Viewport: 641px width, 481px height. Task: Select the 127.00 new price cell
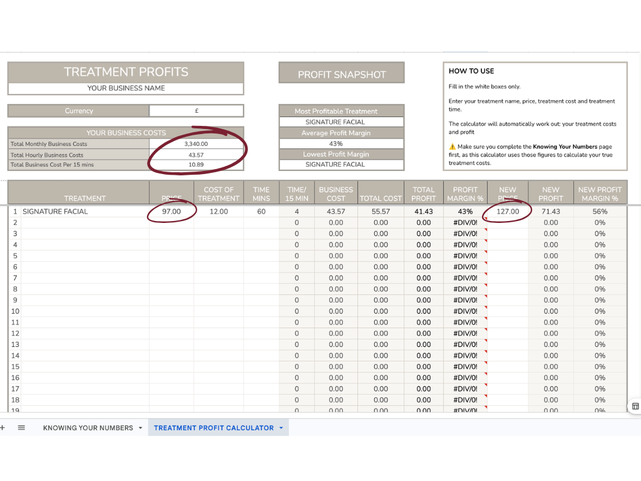508,212
